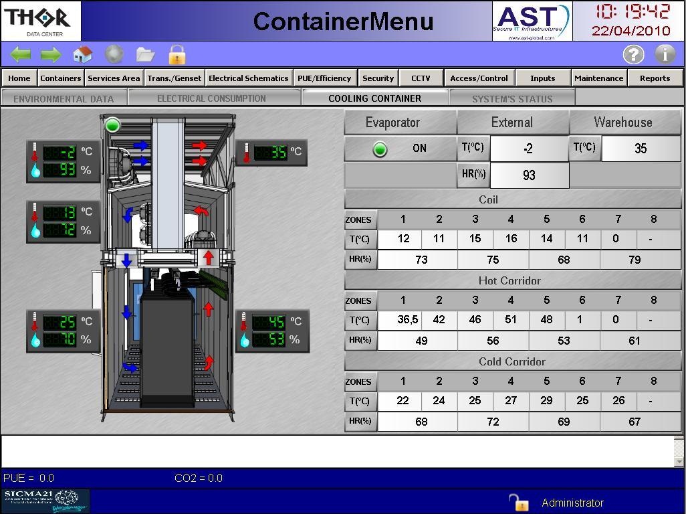
Task: Click the gray sphere toolbar icon
Action: click(x=114, y=54)
